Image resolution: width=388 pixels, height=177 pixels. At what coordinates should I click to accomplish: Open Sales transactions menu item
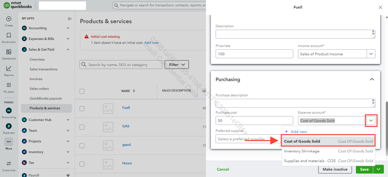(x=44, y=69)
